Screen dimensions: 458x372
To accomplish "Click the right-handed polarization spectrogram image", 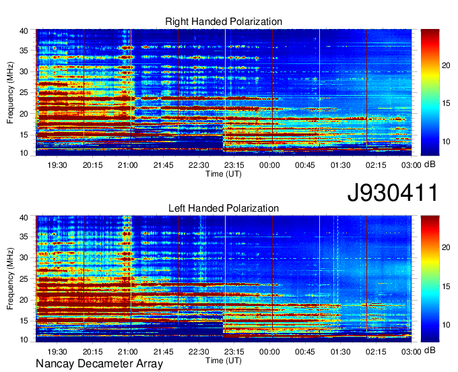I will click(x=224, y=92).
